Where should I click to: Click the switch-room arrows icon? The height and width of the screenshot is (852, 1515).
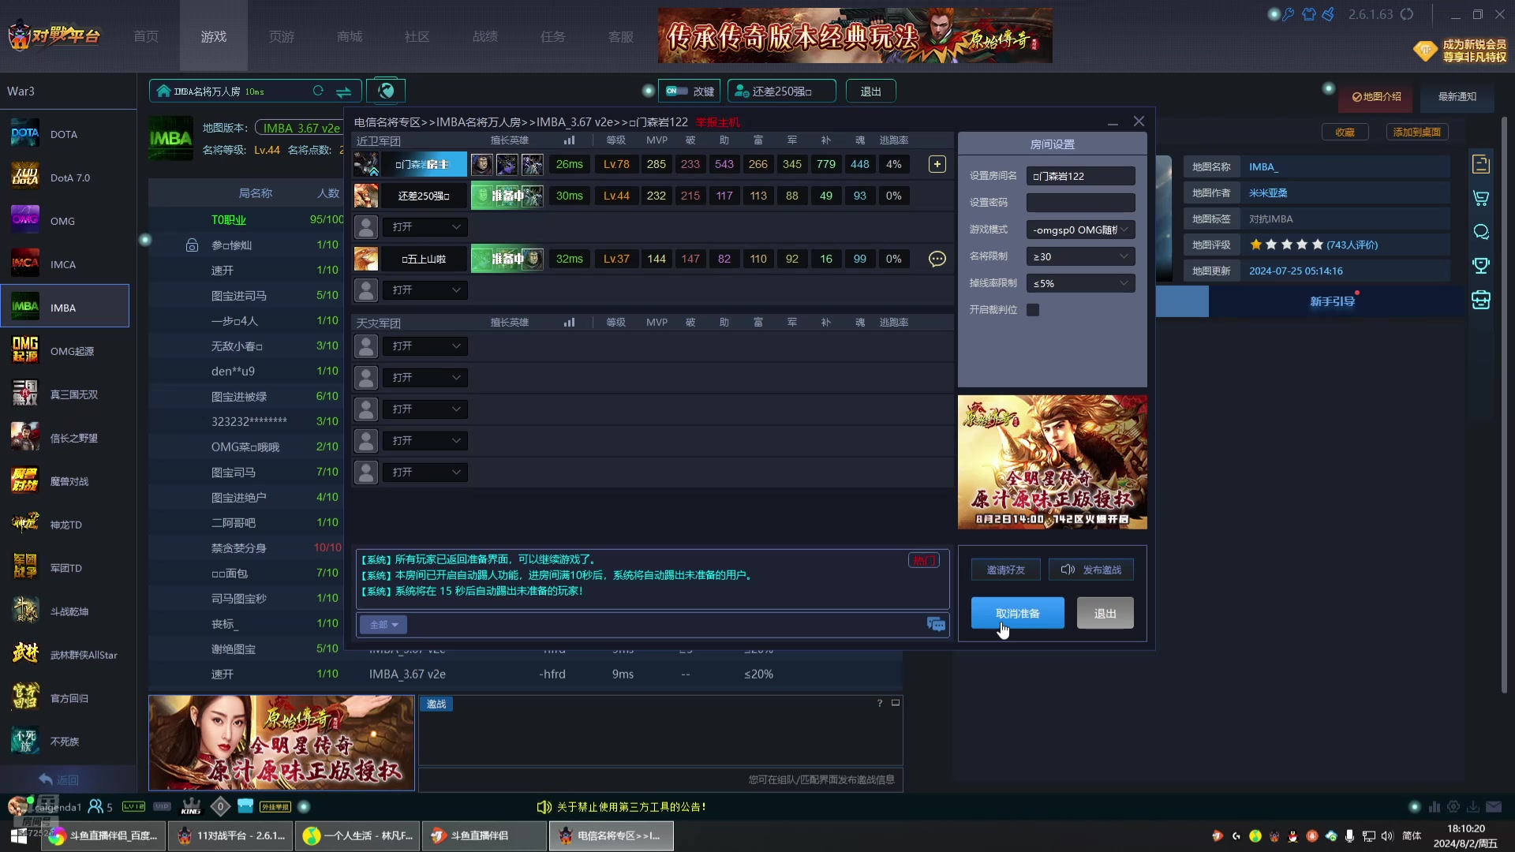coord(343,92)
